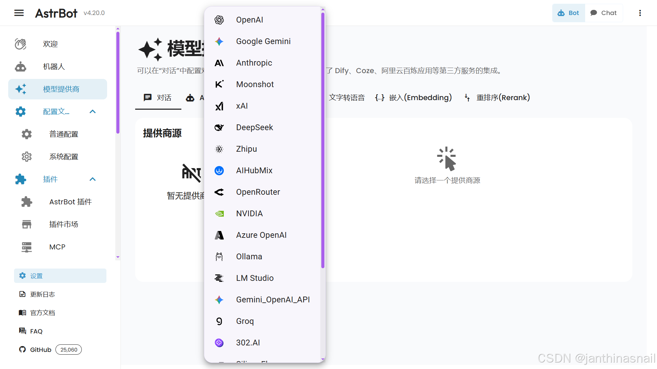
Task: Click the AstrBot logo title
Action: 56,13
